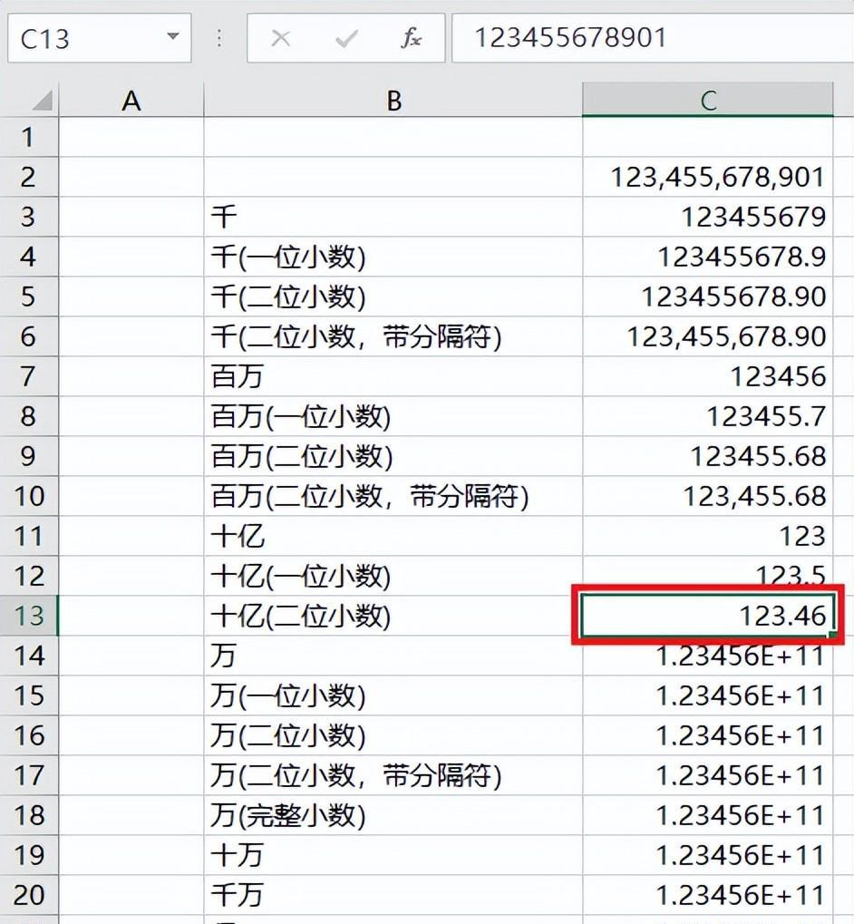
Task: Select row 6 header
Action: pos(29,336)
